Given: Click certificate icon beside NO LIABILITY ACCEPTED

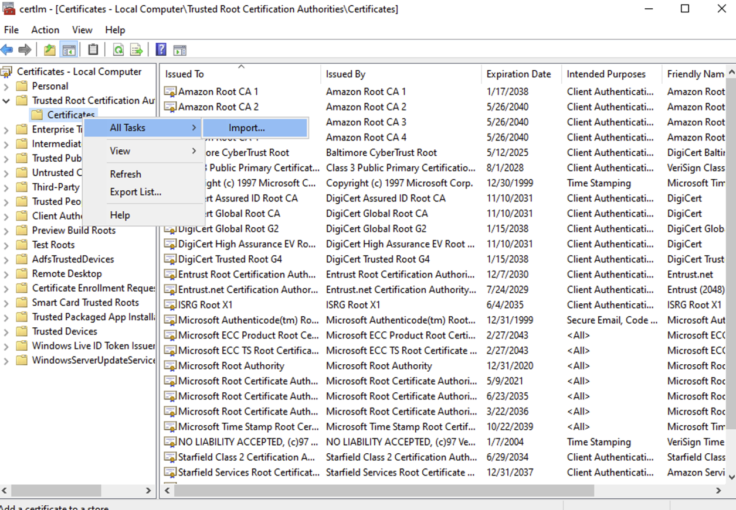Looking at the screenshot, I should [170, 441].
